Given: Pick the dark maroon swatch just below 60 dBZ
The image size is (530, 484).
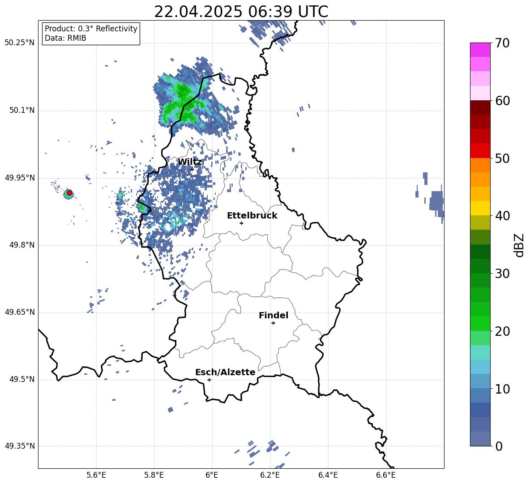Looking at the screenshot, I should tap(480, 107).
